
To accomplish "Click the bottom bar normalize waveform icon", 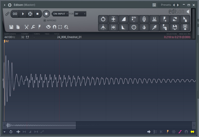I will 18,132.
